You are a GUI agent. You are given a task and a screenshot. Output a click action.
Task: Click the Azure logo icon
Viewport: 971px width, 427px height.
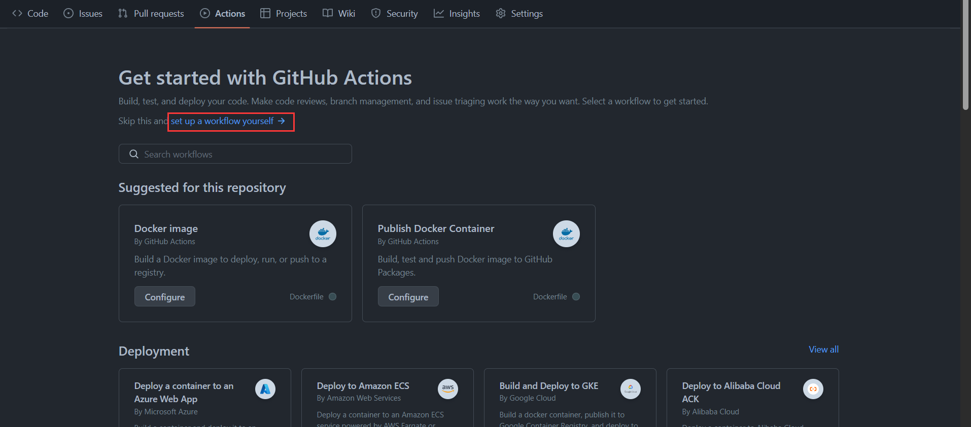coord(265,389)
